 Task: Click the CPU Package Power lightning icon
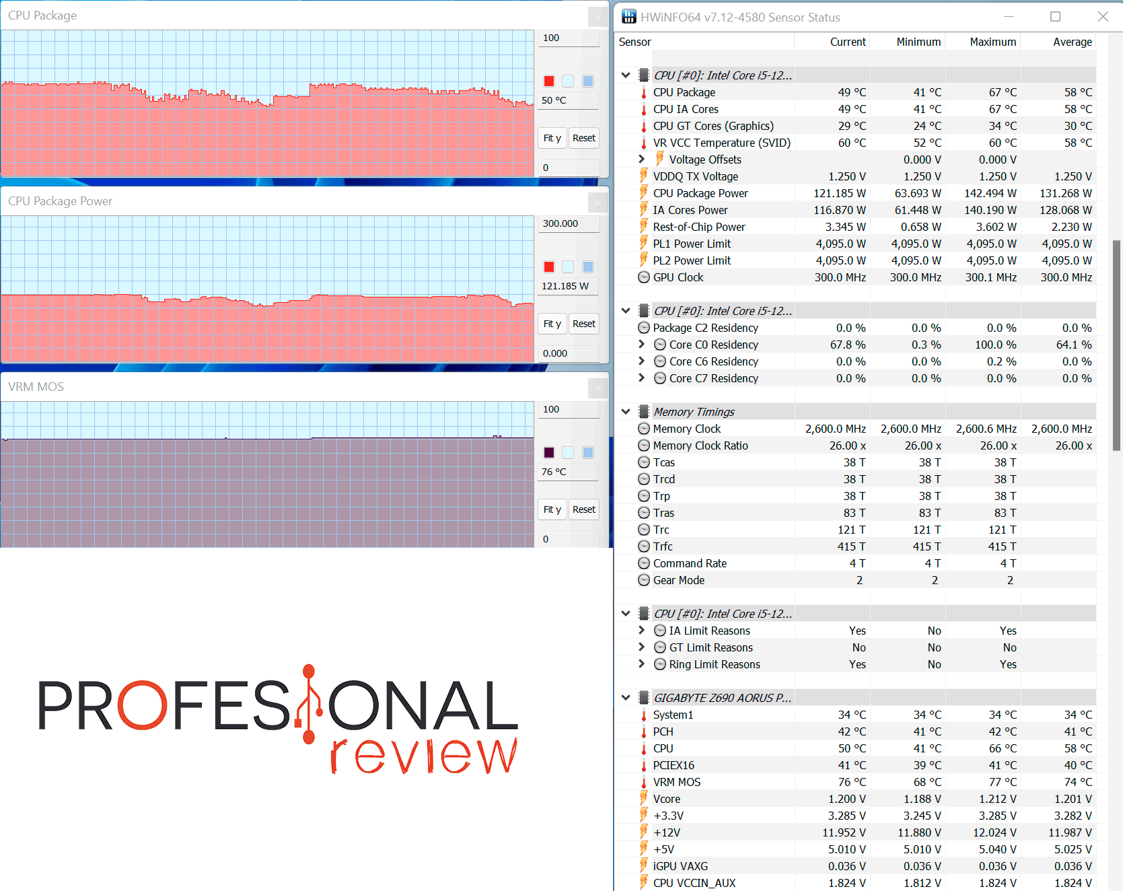644,192
